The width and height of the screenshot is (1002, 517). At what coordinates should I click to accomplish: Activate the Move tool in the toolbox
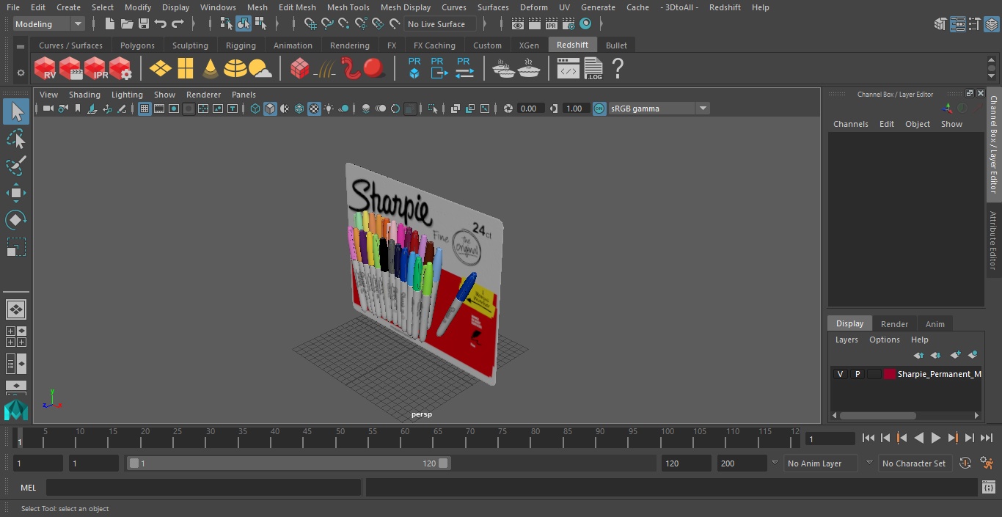click(15, 193)
